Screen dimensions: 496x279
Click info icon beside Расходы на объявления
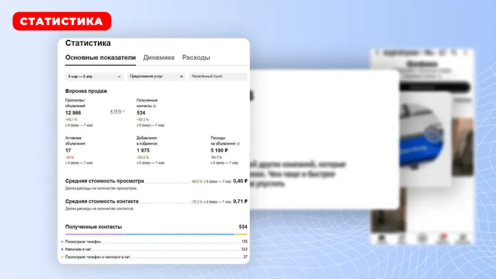[239, 144]
